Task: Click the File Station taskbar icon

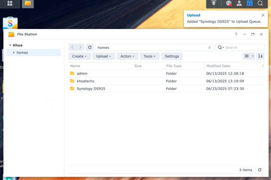Action: coord(27,3)
